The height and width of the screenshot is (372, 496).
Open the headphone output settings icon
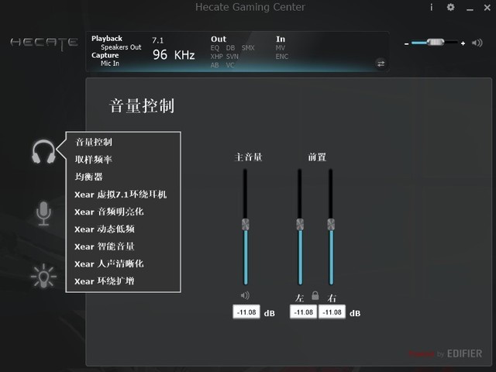point(43,152)
